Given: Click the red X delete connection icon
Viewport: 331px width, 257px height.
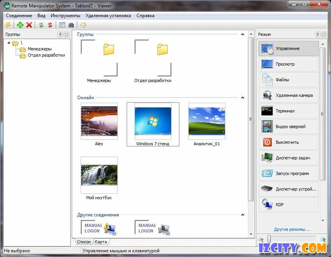Looking at the screenshot, I should [29, 25].
